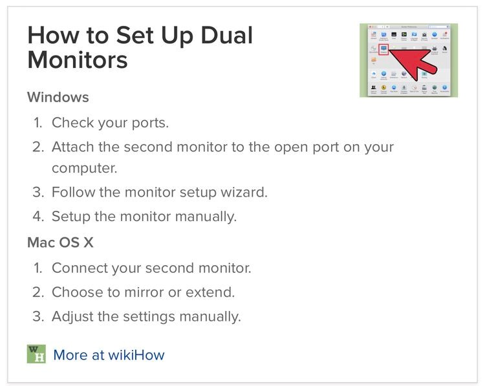This screenshot has width=485, height=386.
Task: Click the green wikiHow logo icon
Action: click(x=36, y=354)
